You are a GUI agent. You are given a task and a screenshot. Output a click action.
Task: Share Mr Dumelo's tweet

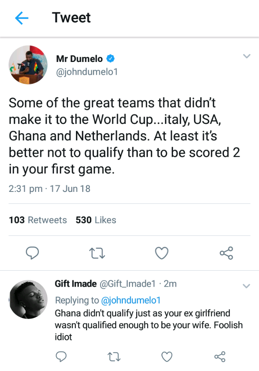(x=226, y=253)
